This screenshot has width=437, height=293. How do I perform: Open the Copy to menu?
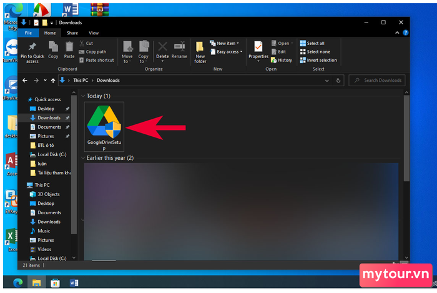(144, 52)
